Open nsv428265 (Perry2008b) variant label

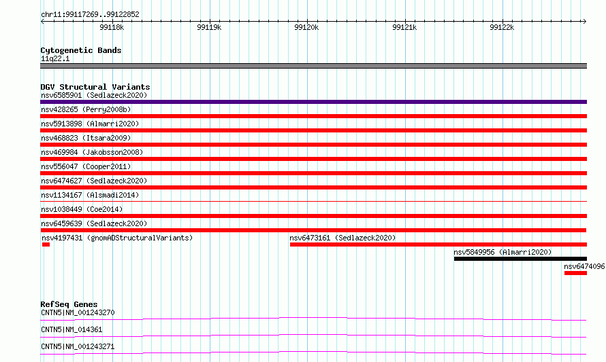tap(86, 109)
